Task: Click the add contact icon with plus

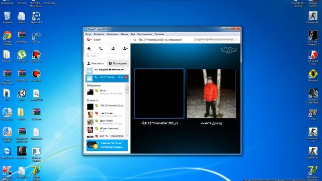Action: tap(125, 49)
